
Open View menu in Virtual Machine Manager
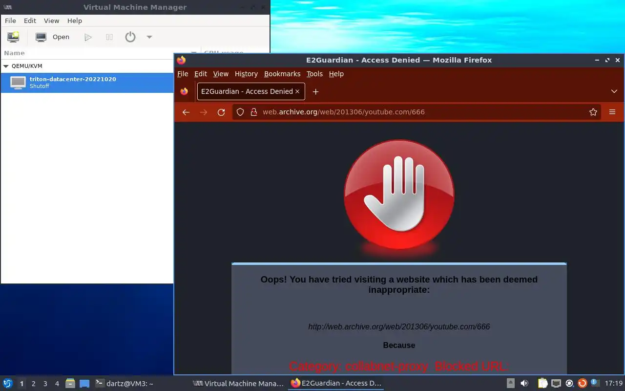pyautogui.click(x=51, y=21)
